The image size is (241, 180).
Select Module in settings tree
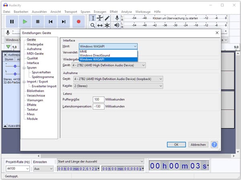(x=32, y=119)
